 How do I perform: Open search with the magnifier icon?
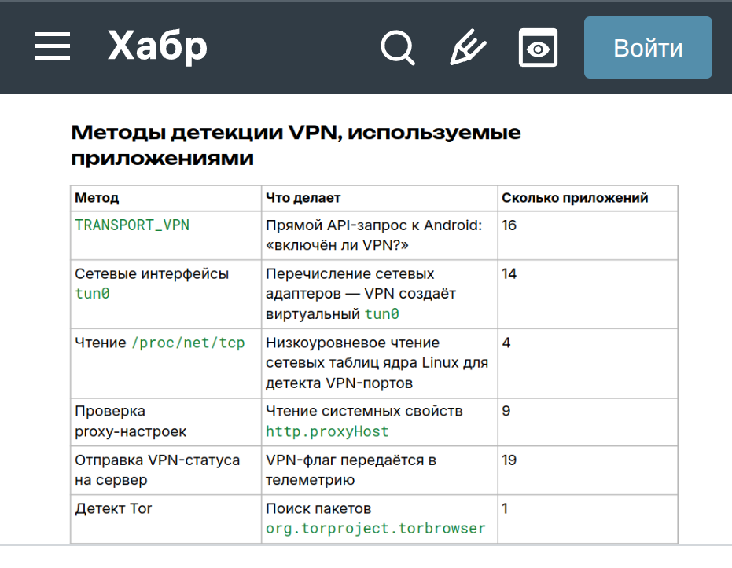click(397, 48)
